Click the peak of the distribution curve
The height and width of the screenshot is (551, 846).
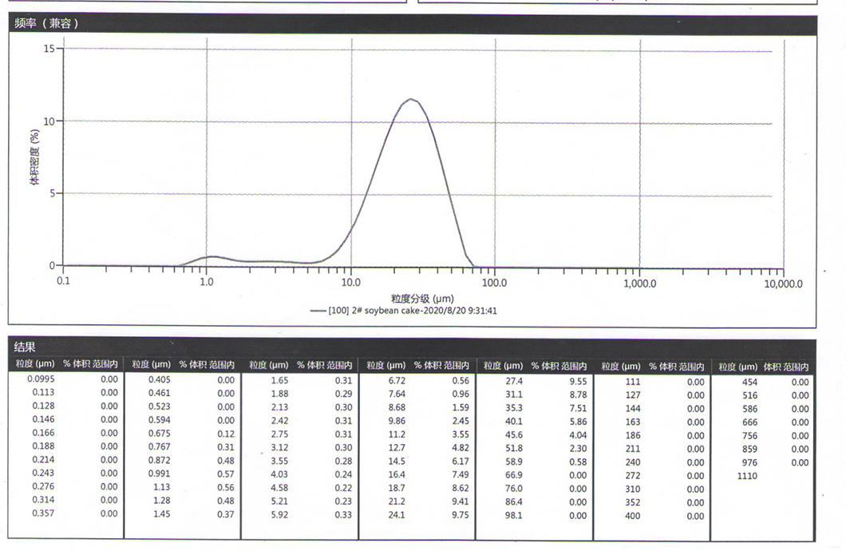pyautogui.click(x=411, y=99)
